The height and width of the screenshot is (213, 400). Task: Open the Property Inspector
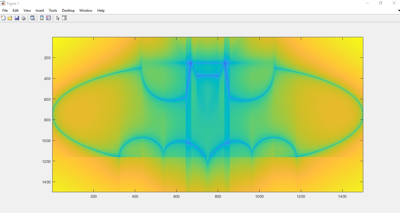tap(64, 18)
